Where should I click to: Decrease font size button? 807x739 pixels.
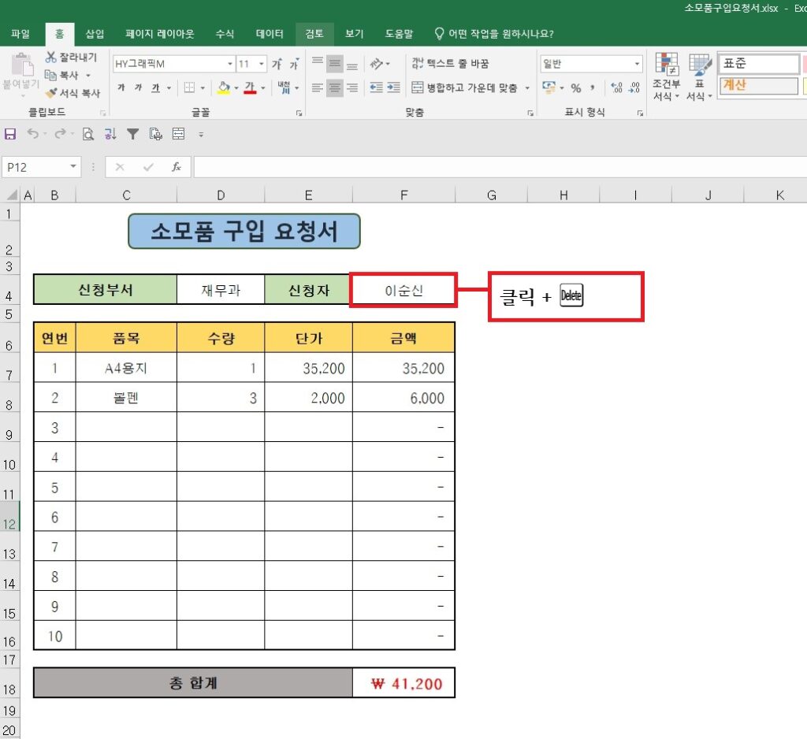[294, 64]
